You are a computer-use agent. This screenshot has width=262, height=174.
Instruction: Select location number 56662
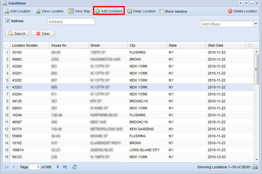point(17,59)
